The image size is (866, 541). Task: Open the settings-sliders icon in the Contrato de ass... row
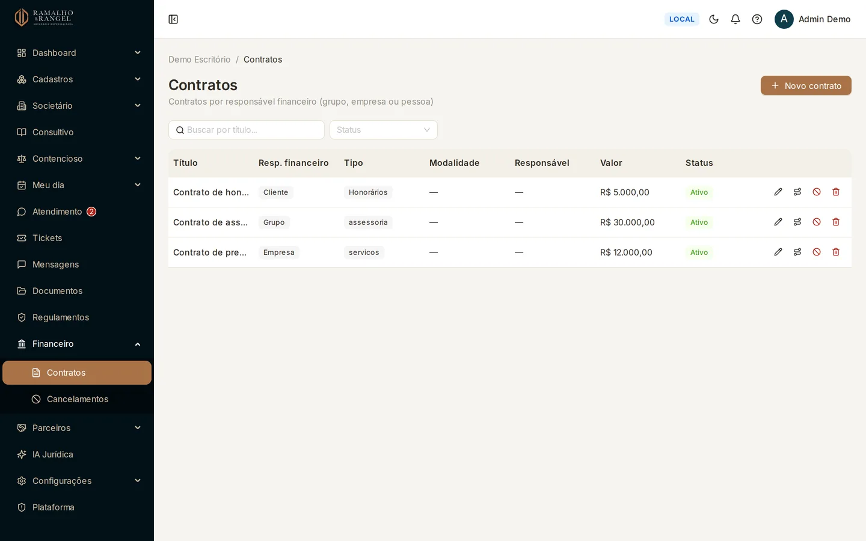click(x=797, y=222)
